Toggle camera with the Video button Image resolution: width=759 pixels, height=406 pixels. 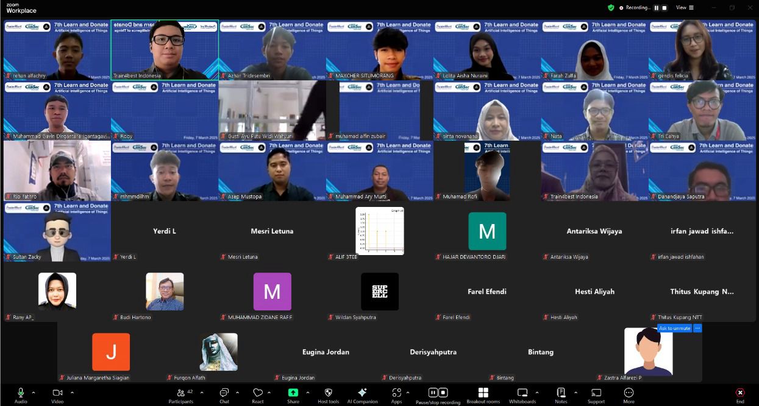pyautogui.click(x=57, y=393)
